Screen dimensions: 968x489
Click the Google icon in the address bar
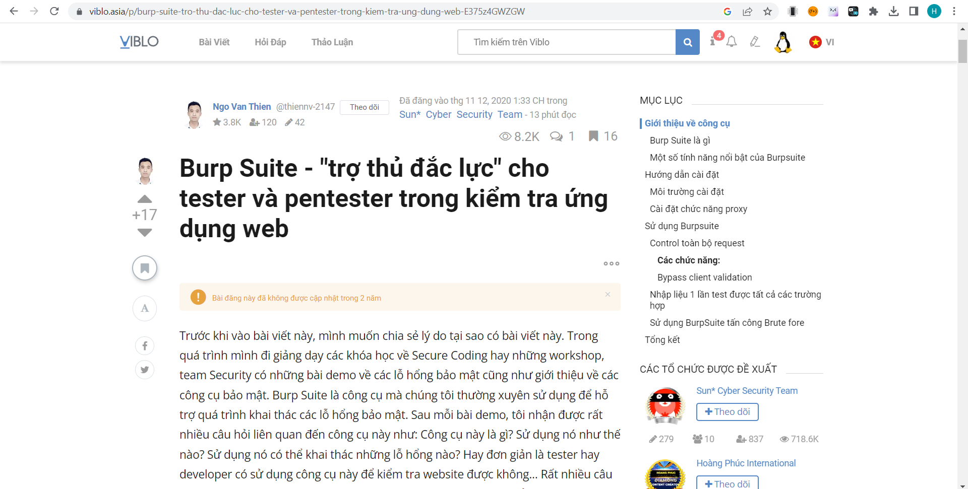coord(727,11)
